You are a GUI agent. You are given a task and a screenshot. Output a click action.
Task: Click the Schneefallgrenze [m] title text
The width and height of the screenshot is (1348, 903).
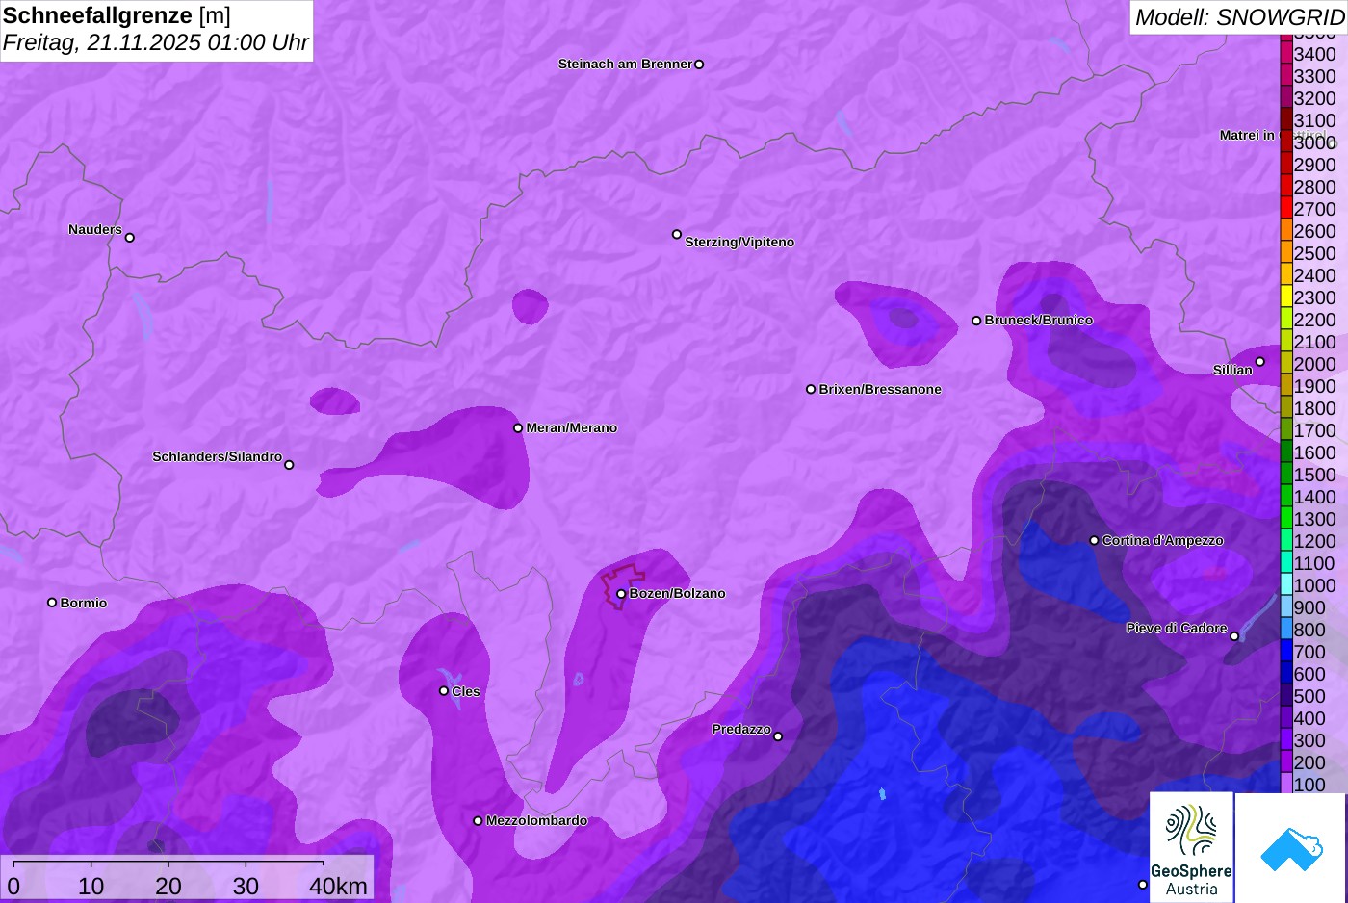117,15
